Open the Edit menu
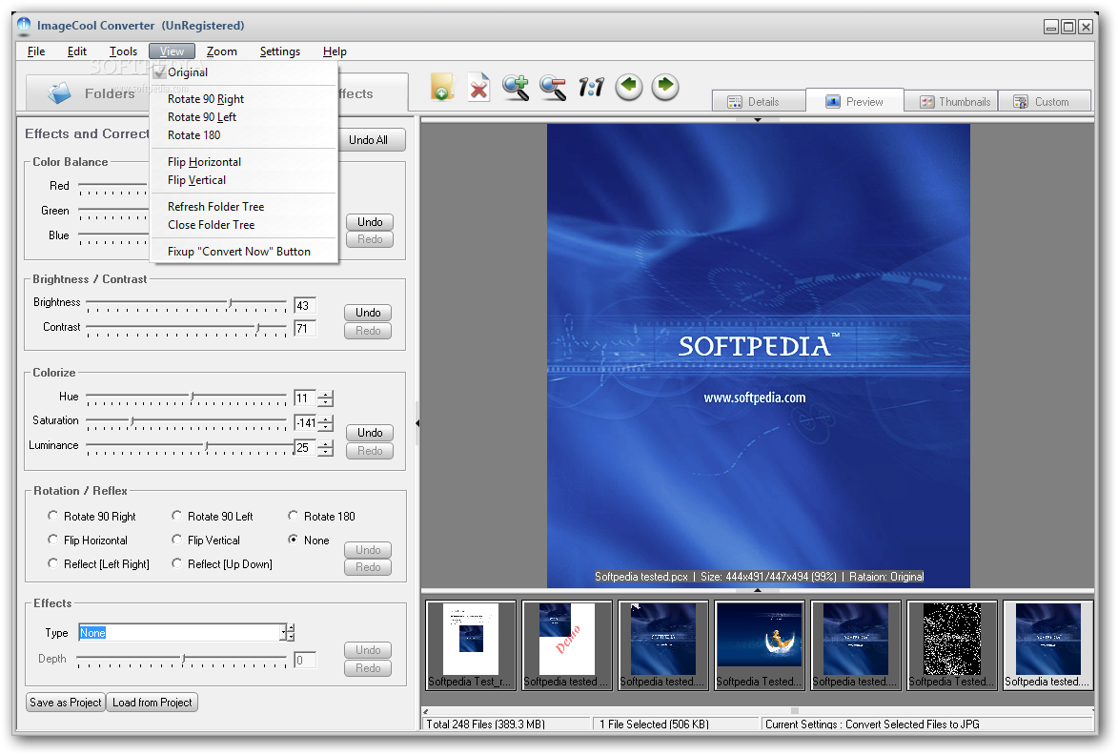The height and width of the screenshot is (755, 1118). tap(77, 51)
